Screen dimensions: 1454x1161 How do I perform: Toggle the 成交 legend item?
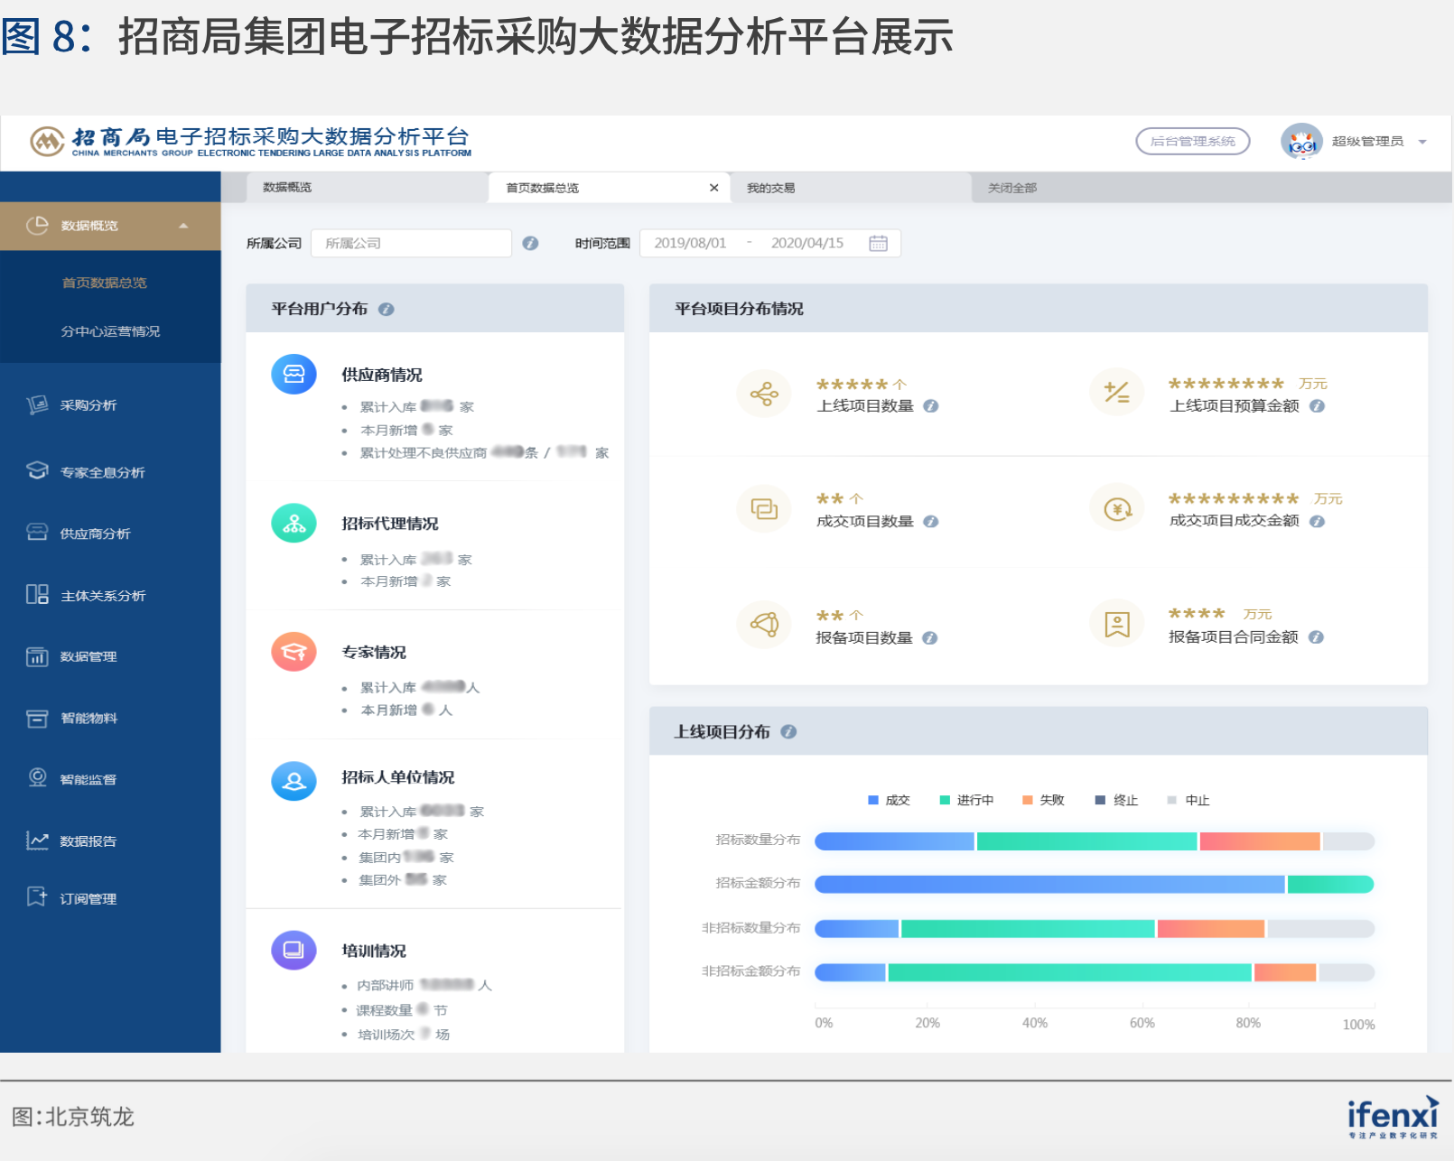(x=889, y=801)
